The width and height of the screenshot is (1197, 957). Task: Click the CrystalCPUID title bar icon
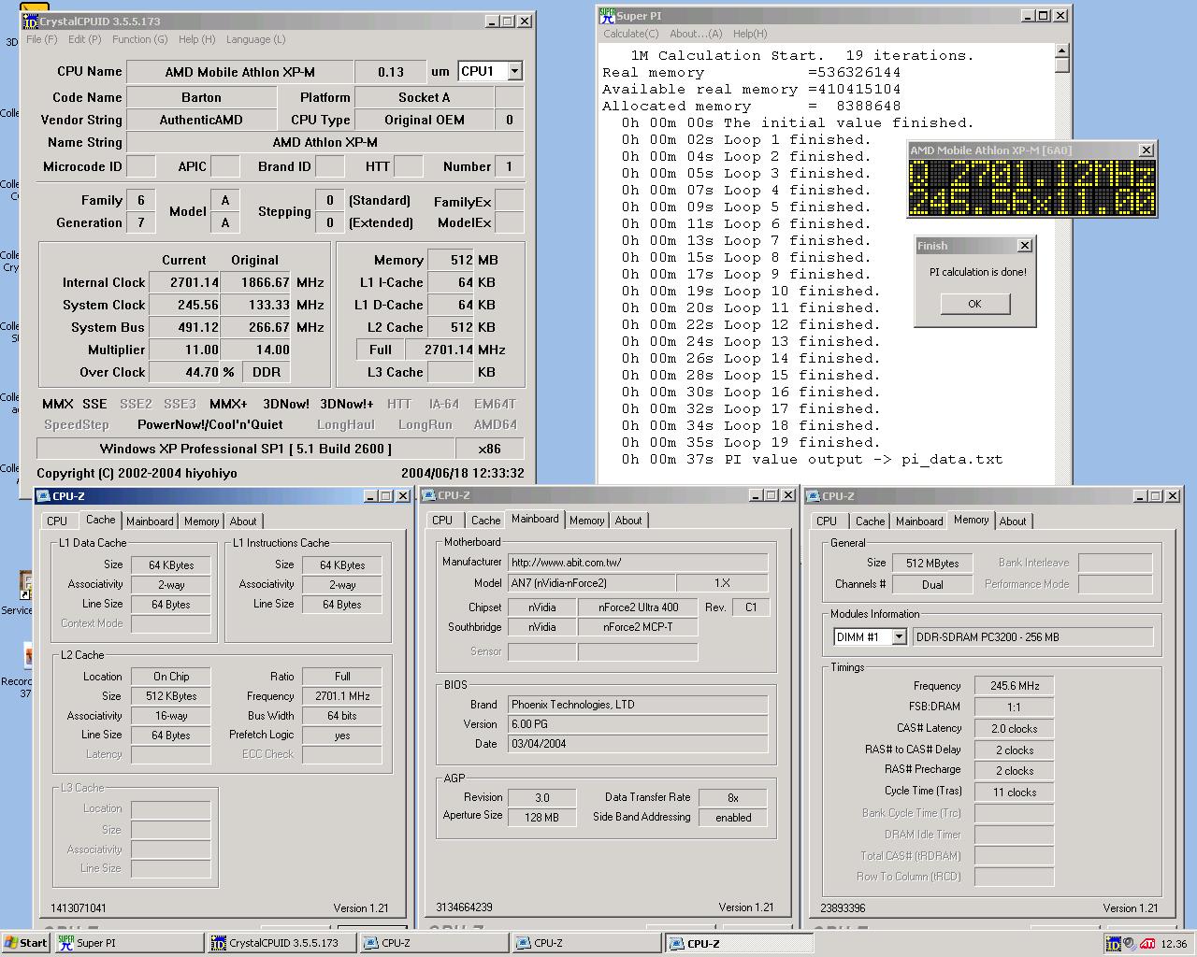pos(30,21)
